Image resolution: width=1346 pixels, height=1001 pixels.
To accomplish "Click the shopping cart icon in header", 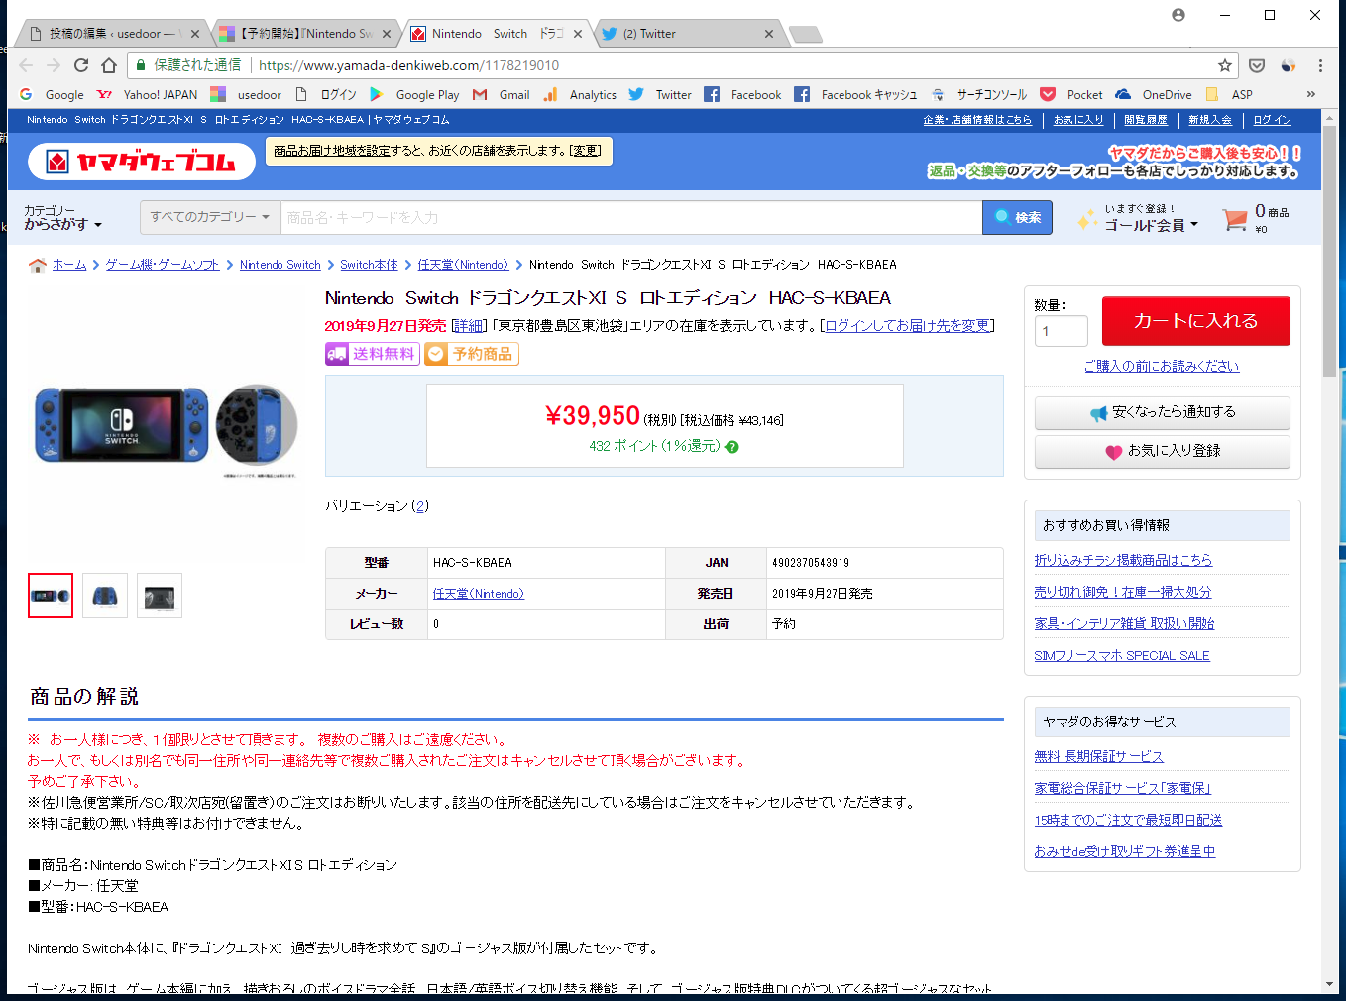I will pos(1235,219).
